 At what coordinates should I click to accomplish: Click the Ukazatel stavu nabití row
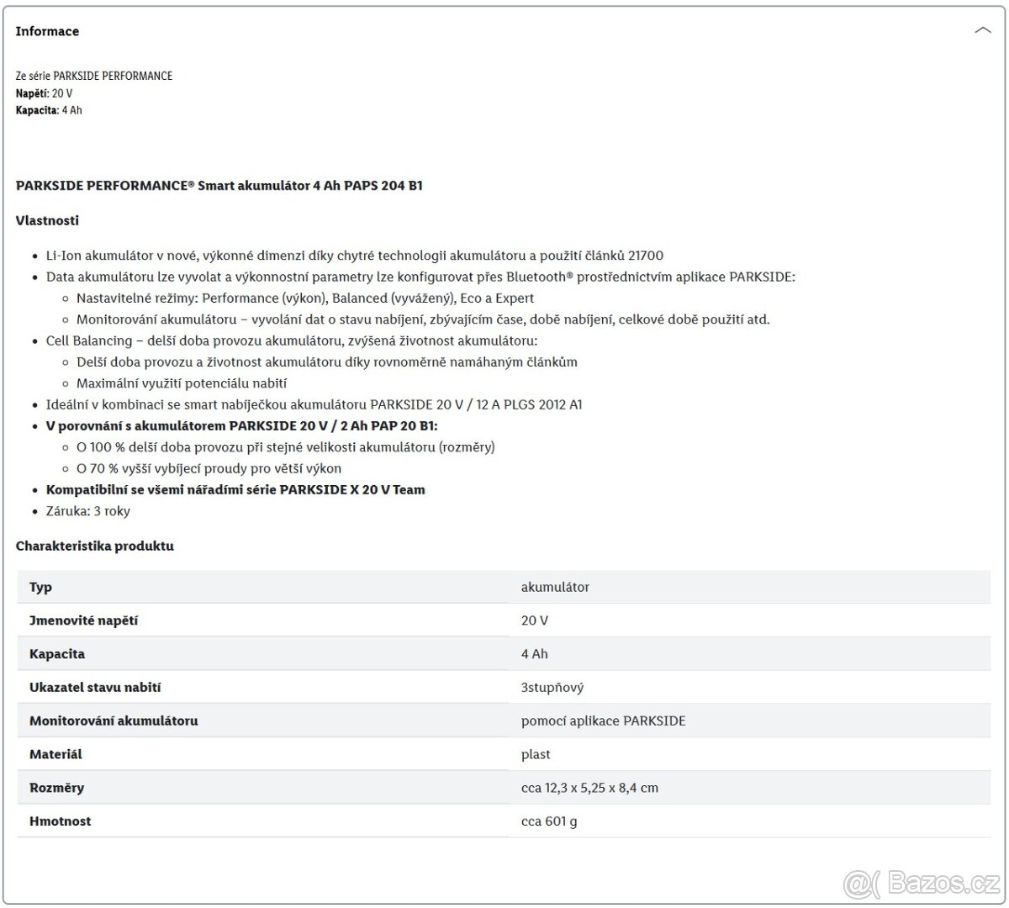95,687
